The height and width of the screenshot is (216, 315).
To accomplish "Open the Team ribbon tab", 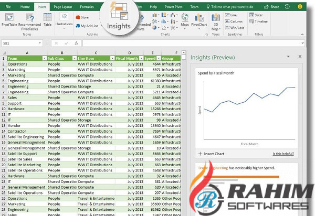I will click(194, 7).
